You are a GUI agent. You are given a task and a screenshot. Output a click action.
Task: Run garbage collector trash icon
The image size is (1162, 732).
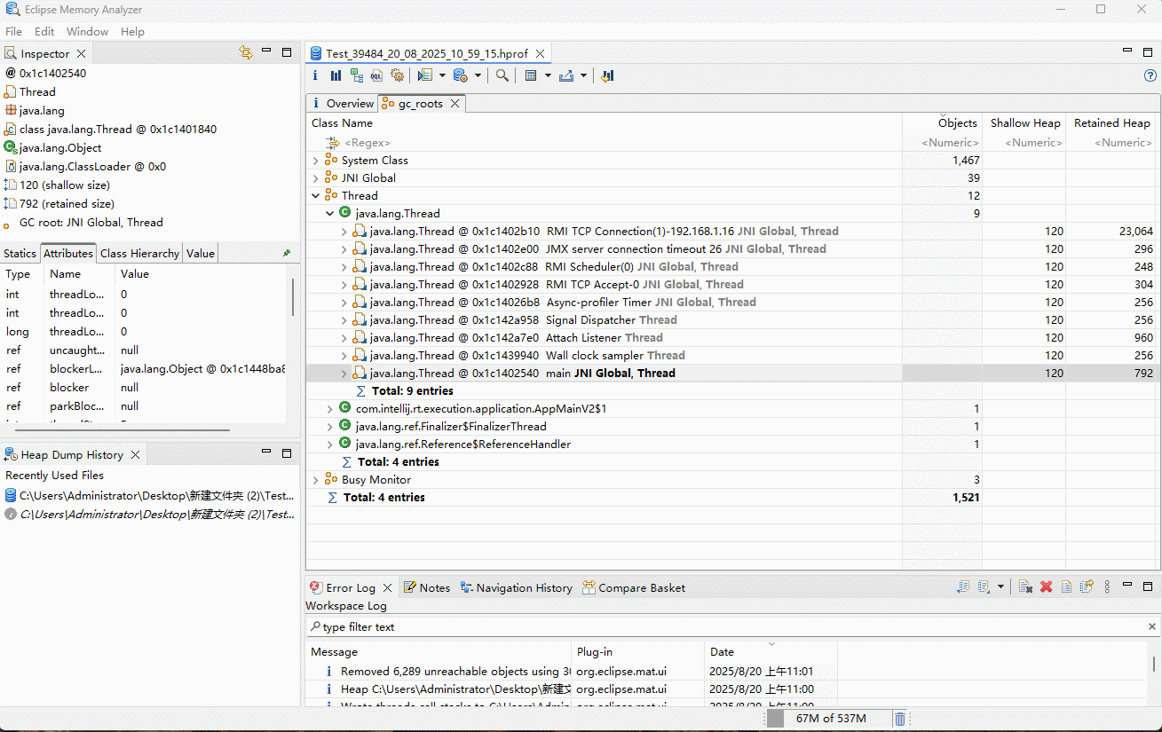[899, 719]
